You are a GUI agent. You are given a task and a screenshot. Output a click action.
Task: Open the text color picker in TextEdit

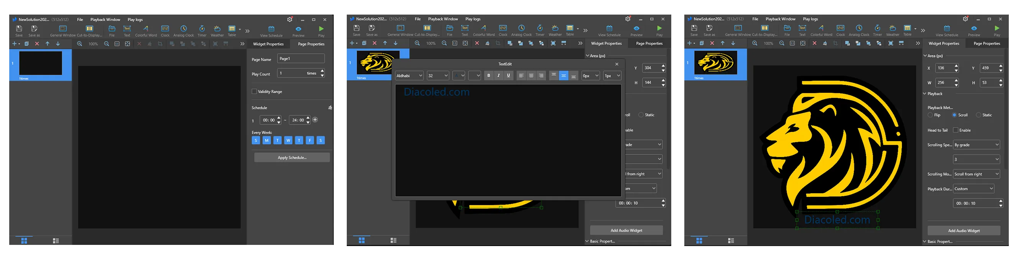458,76
